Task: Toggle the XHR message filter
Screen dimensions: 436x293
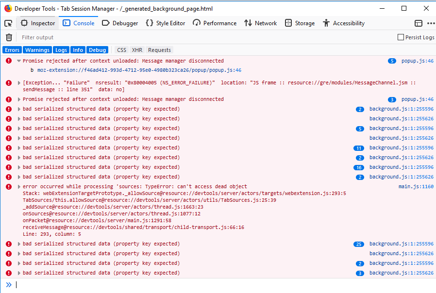Action: coord(136,49)
